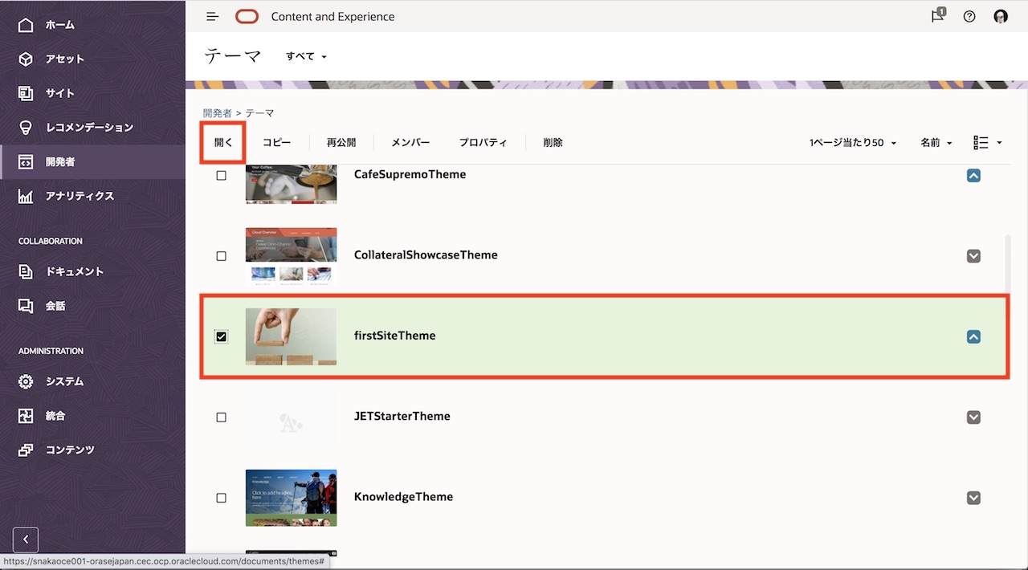Click the hamburger menu icon
The height and width of the screenshot is (570, 1028).
pos(212,16)
